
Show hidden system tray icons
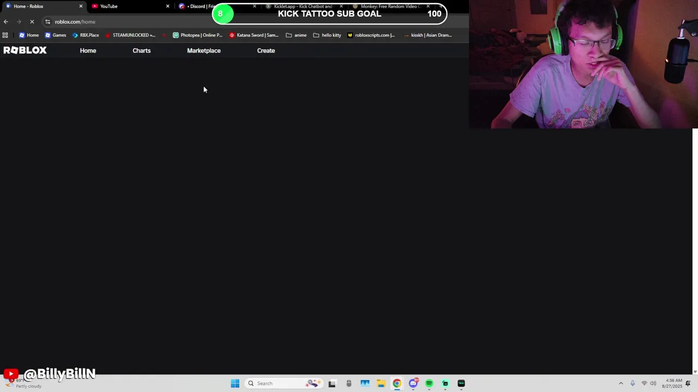click(x=621, y=383)
